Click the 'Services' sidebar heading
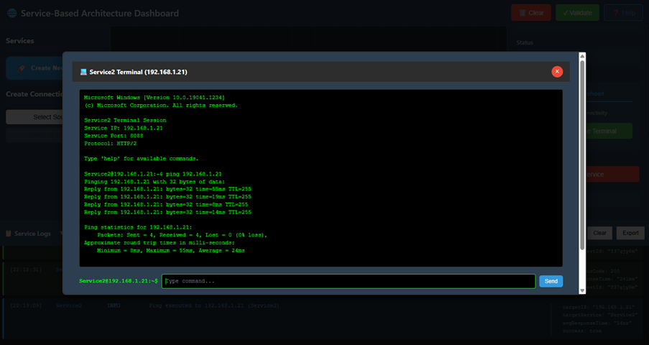The image size is (649, 345). [20, 40]
